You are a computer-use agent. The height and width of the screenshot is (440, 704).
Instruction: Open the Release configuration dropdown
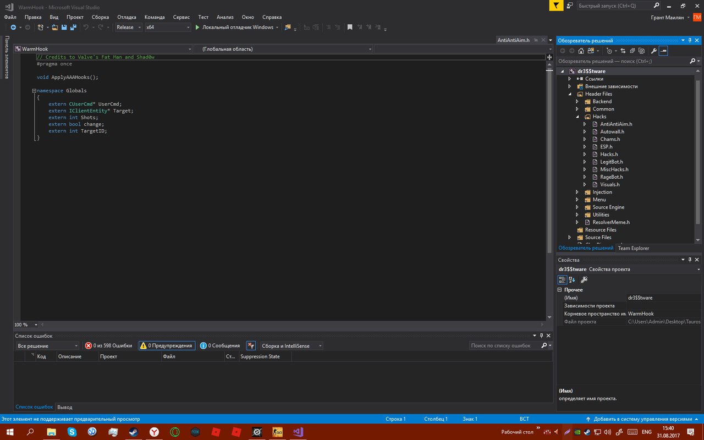coord(129,28)
